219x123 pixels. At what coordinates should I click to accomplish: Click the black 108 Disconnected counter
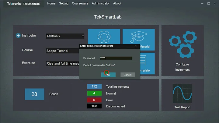(94, 106)
